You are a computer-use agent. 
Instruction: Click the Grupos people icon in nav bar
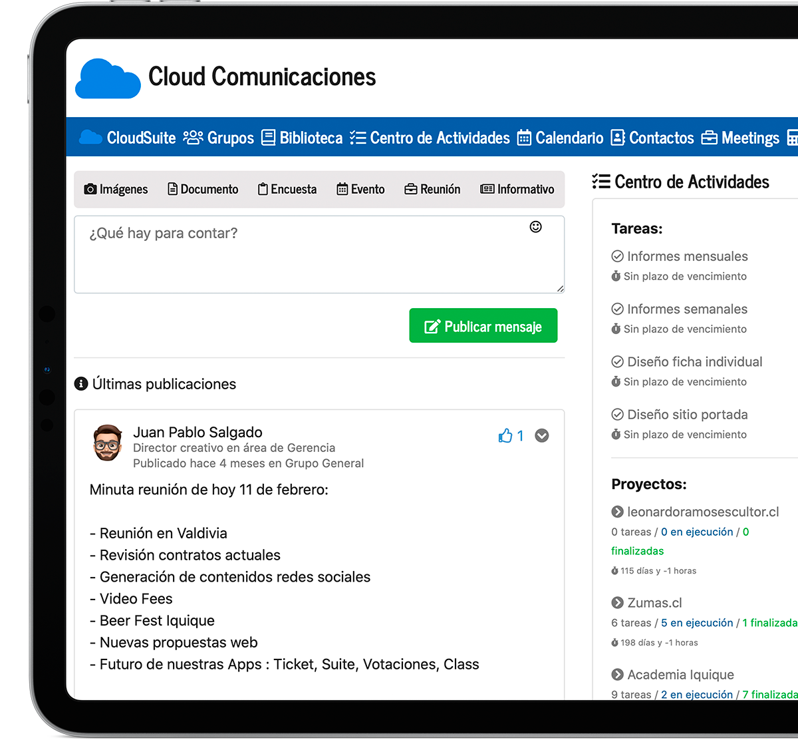(194, 137)
